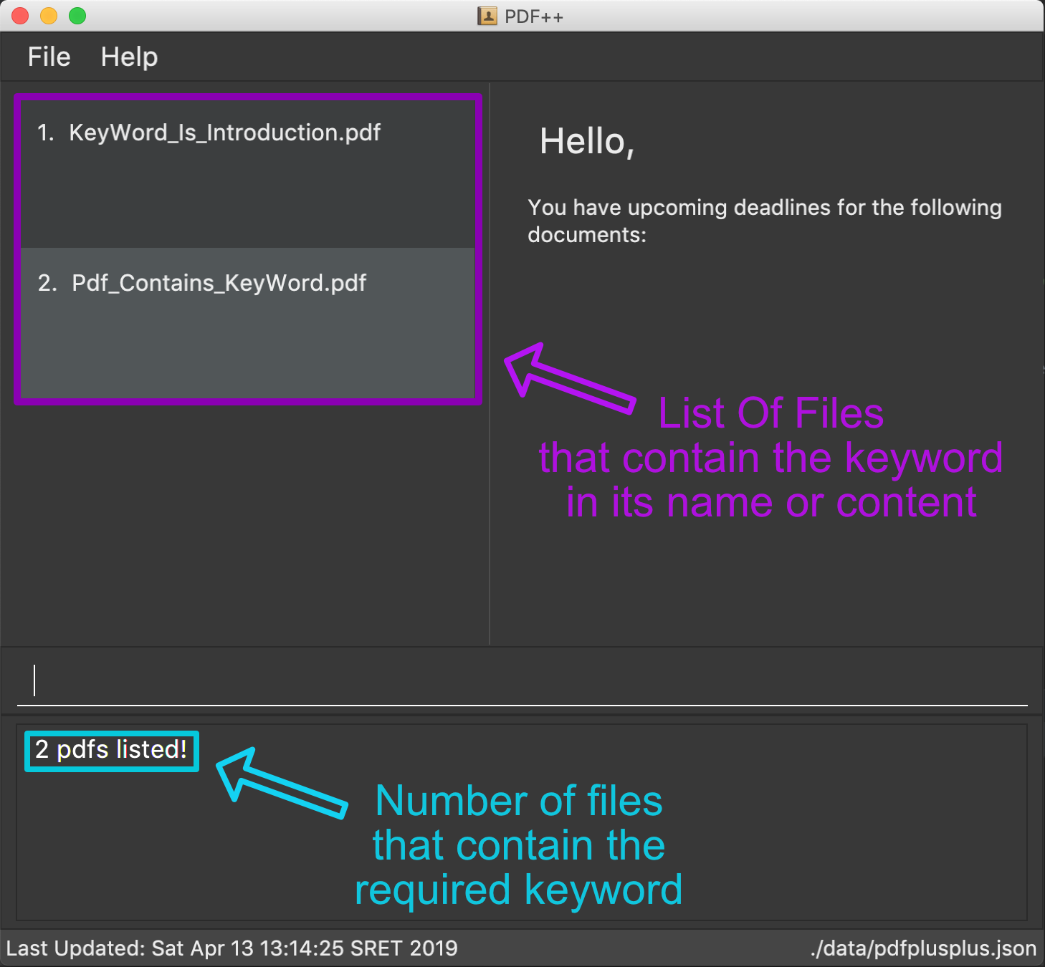Focus the command input field

[x=522, y=680]
